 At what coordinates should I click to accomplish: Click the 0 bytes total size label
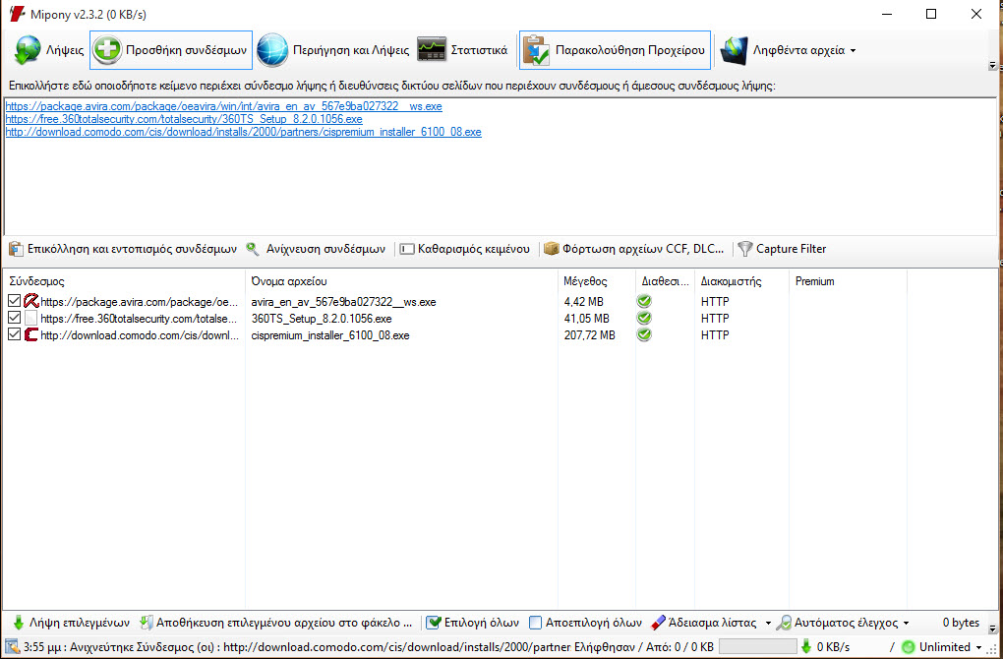(961, 622)
